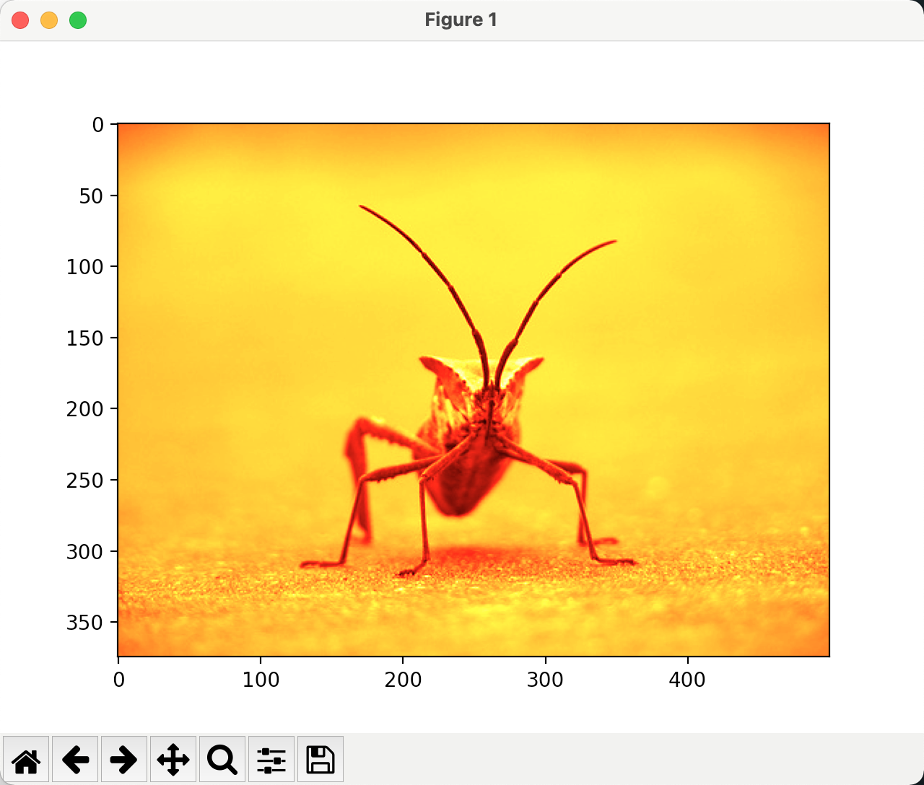Click the x-axis tick label 300
924x785 pixels.
click(x=545, y=680)
